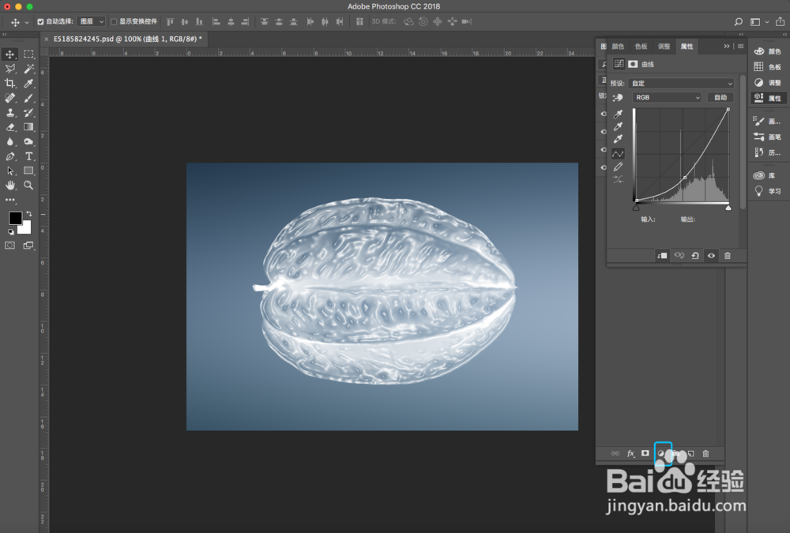Screen dimensions: 790x533
Task: Select the Pen tool
Action: [9, 156]
